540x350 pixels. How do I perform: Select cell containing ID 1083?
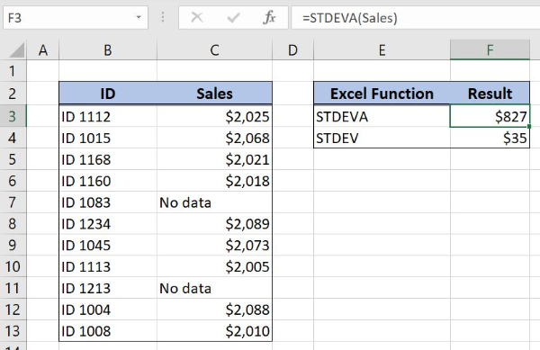108,202
